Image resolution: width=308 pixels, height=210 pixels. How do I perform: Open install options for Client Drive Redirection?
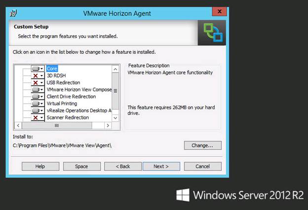(38, 96)
